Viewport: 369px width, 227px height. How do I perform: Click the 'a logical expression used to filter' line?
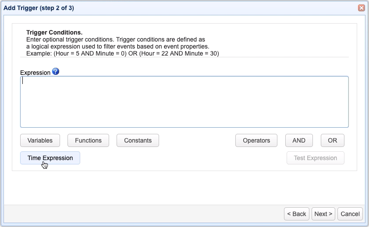117,46
